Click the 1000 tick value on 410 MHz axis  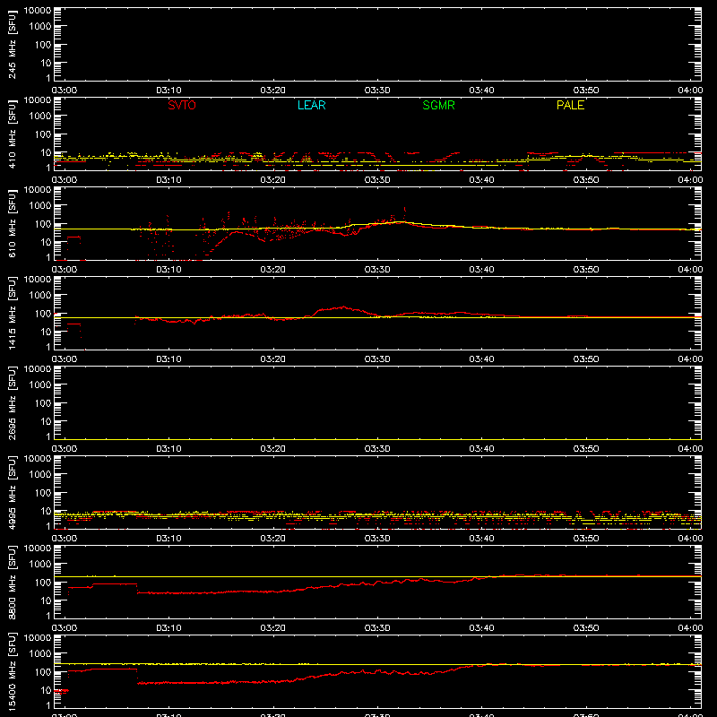point(40,117)
